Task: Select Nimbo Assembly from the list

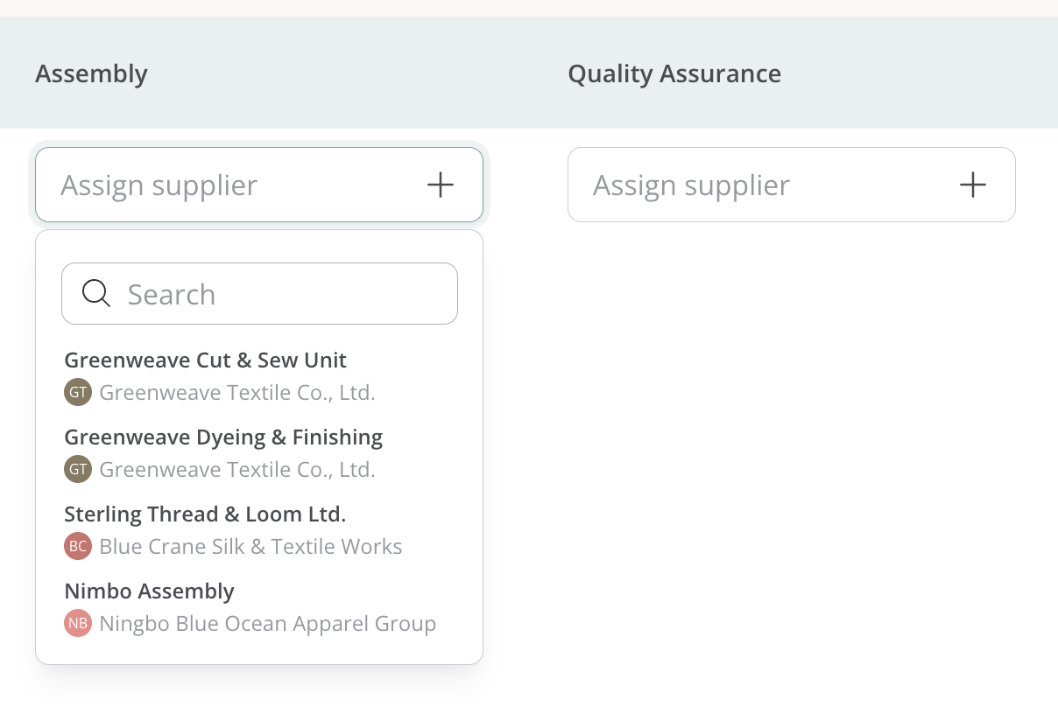Action: tap(259, 607)
